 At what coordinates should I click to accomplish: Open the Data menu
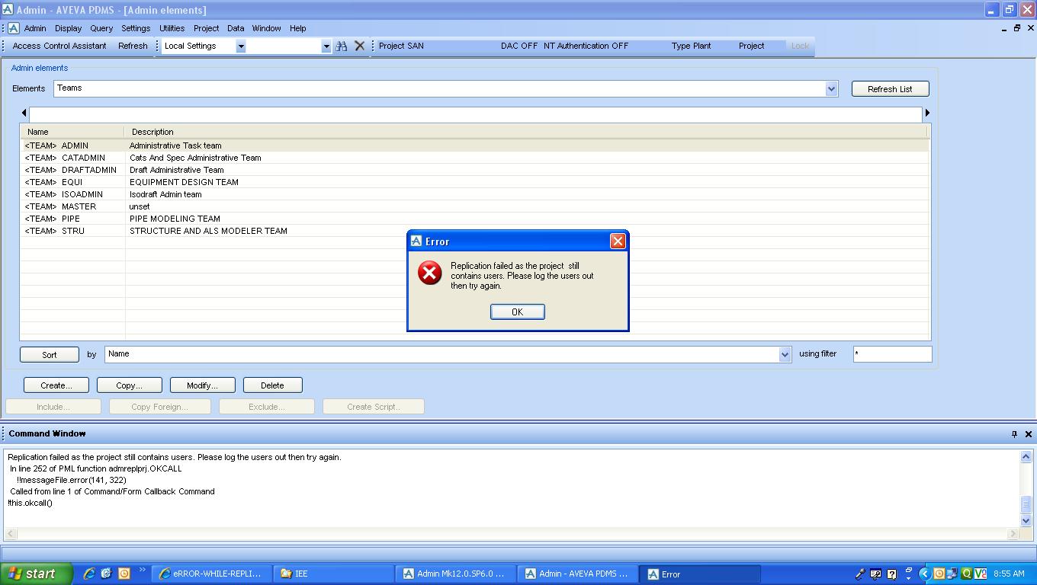click(236, 28)
